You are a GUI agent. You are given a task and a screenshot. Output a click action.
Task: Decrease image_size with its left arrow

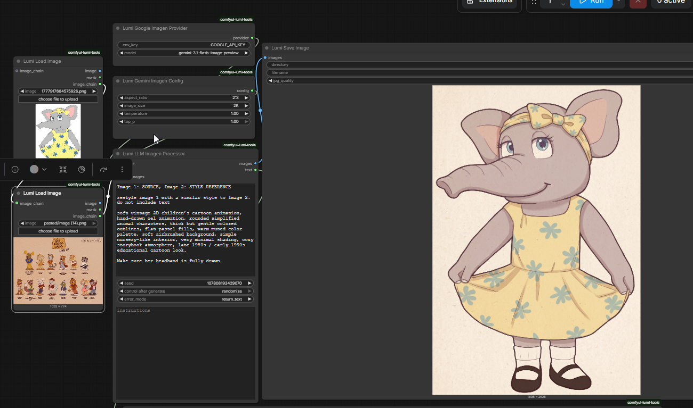coord(121,106)
